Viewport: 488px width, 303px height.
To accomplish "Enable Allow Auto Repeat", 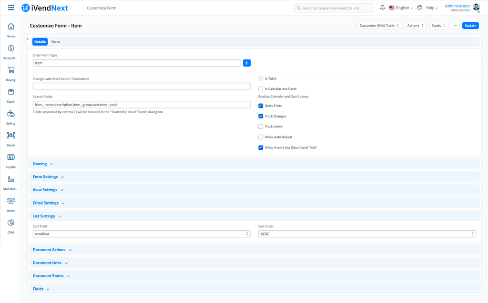I will coord(260,137).
